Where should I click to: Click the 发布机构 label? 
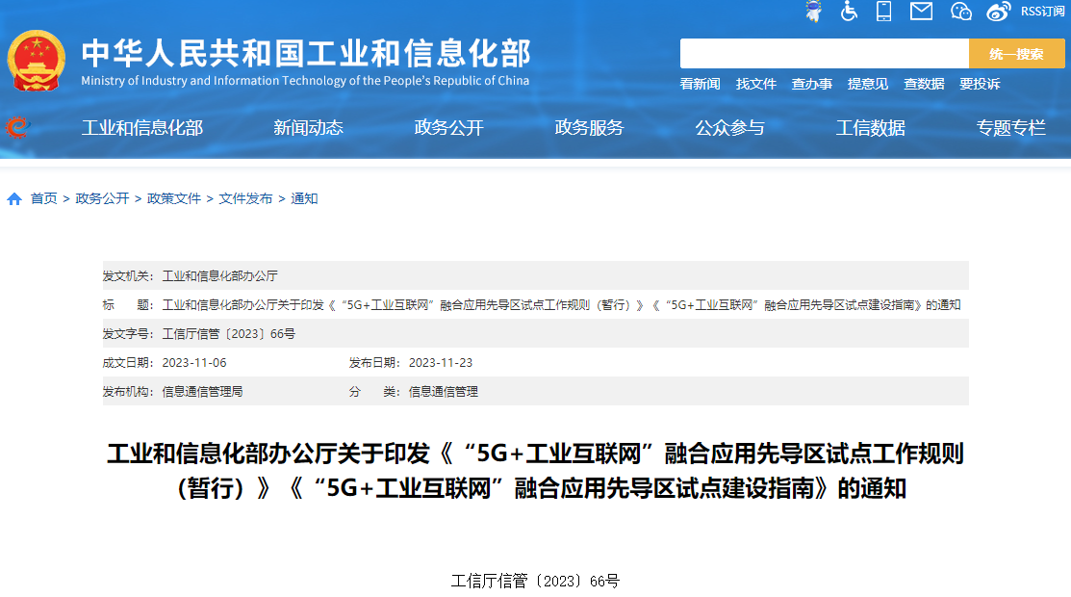tap(128, 392)
